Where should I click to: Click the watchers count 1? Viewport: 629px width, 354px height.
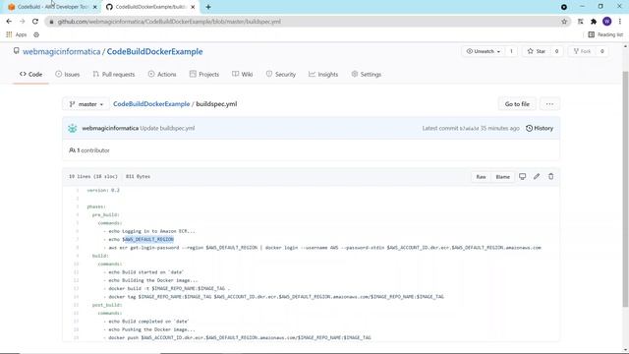coord(511,51)
